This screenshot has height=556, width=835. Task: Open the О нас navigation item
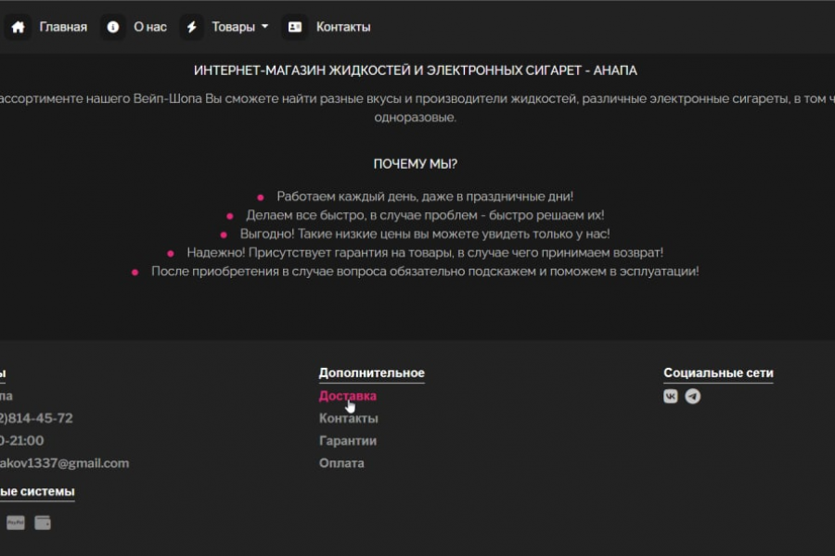click(x=150, y=27)
